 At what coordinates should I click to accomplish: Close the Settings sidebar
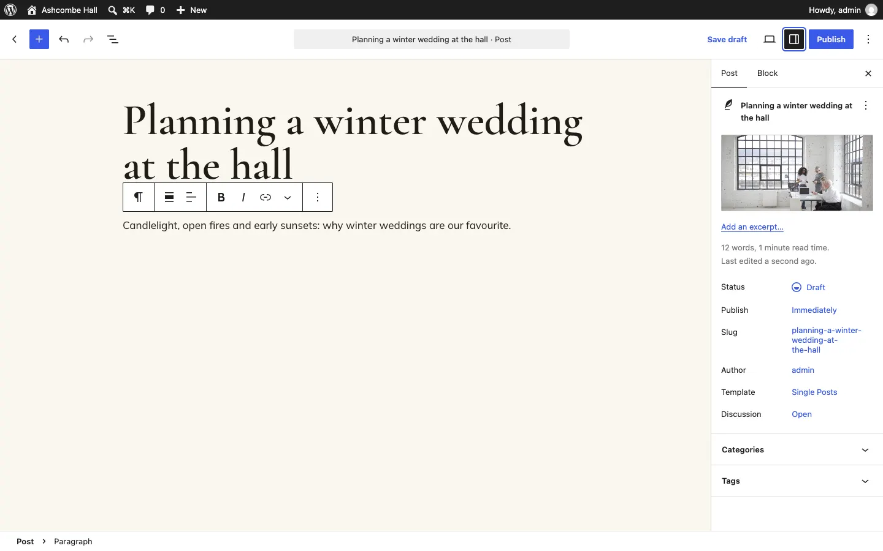868,73
